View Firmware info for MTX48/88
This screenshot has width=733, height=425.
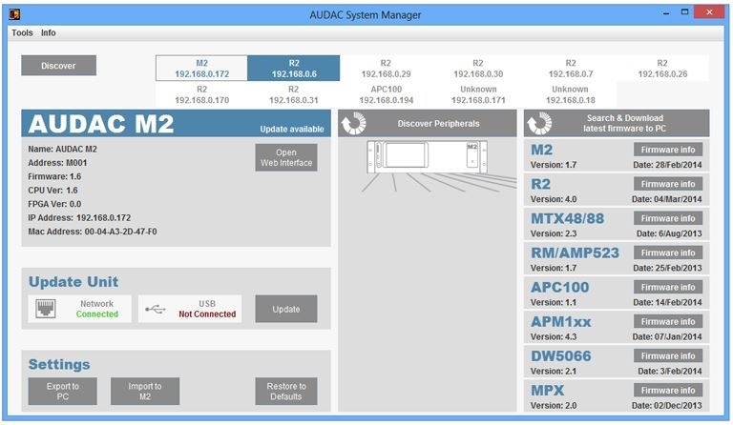[x=667, y=218]
